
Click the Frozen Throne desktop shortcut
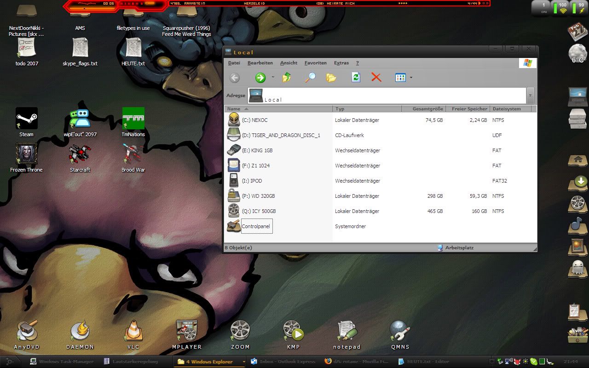[26, 158]
